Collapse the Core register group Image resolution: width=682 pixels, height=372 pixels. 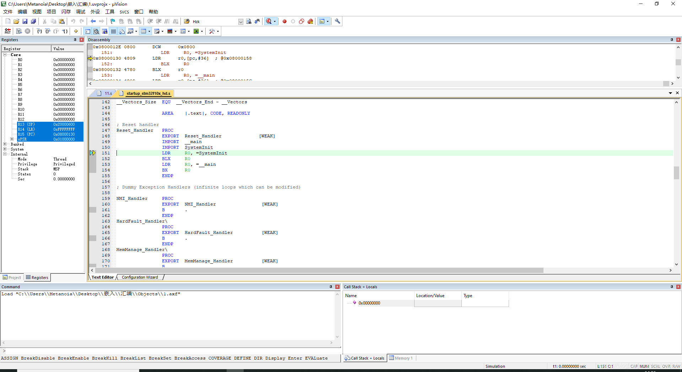coord(5,55)
